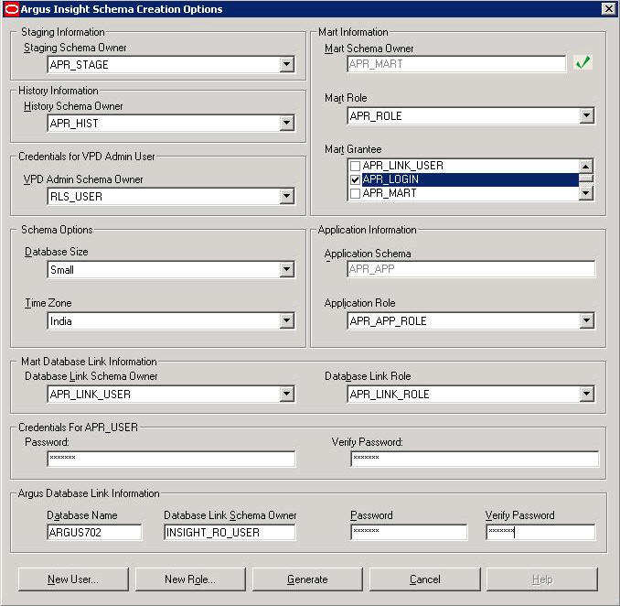This screenshot has height=606, width=620.
Task: Open the Mart Role dropdown arrow
Action: tap(587, 115)
